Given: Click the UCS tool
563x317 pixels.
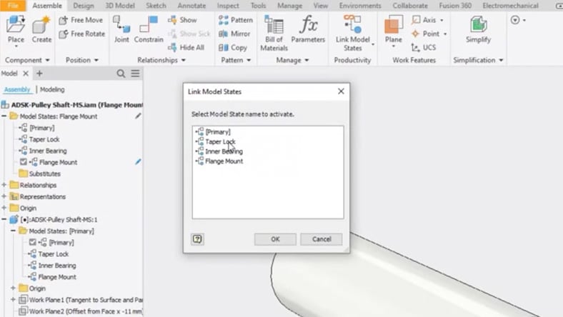Looking at the screenshot, I should [424, 47].
